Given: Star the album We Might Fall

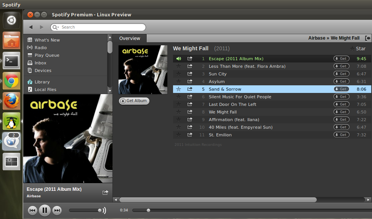Looking at the screenshot, I should click(x=358, y=49).
